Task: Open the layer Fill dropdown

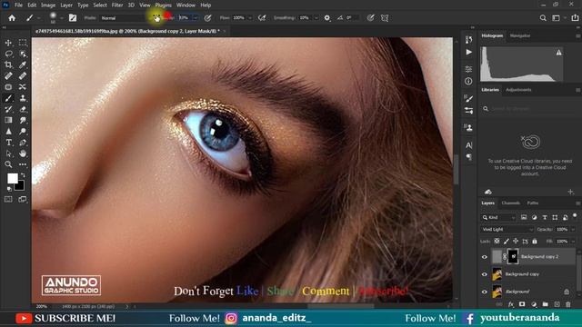Action: [x=573, y=242]
